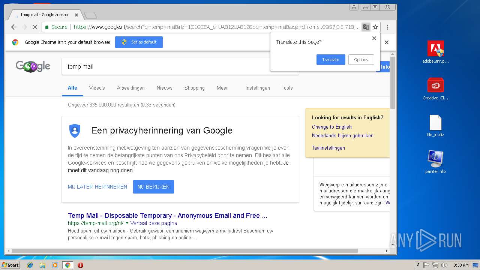Dismiss the default browser infobar
Screen dimensions: 480x270
(387, 42)
